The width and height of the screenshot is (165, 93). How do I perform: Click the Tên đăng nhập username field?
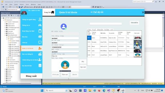click(x=65, y=38)
